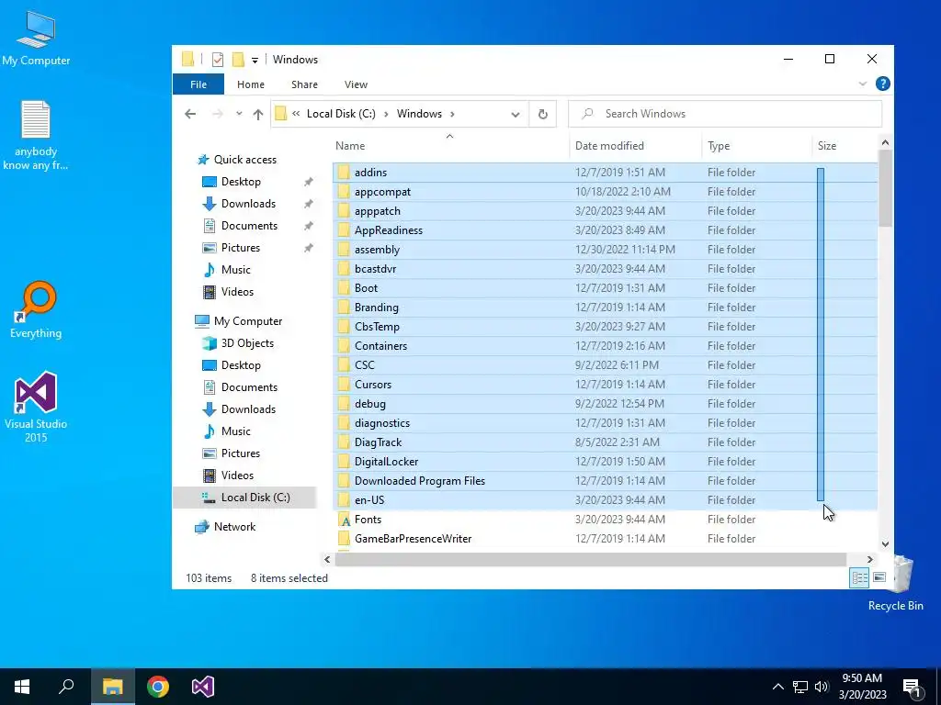This screenshot has height=705, width=941.
Task: Expand hidden breadcrumb path chevrons
Action: pos(296,114)
